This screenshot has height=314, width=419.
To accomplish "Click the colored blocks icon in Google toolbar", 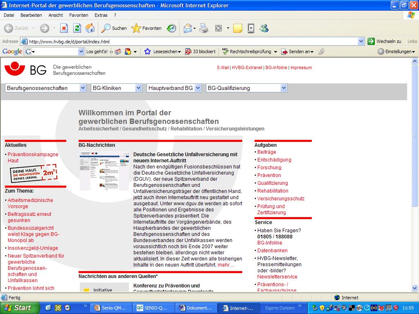I will [128, 52].
